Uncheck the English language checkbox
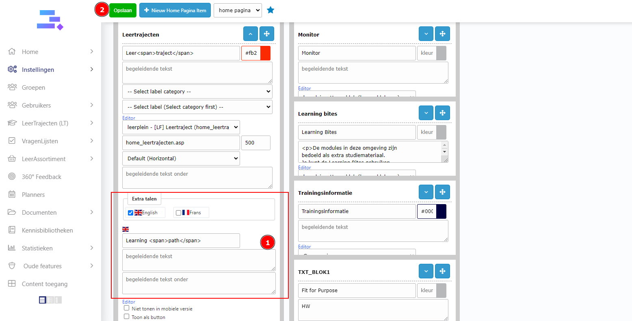The image size is (632, 321). tap(130, 213)
